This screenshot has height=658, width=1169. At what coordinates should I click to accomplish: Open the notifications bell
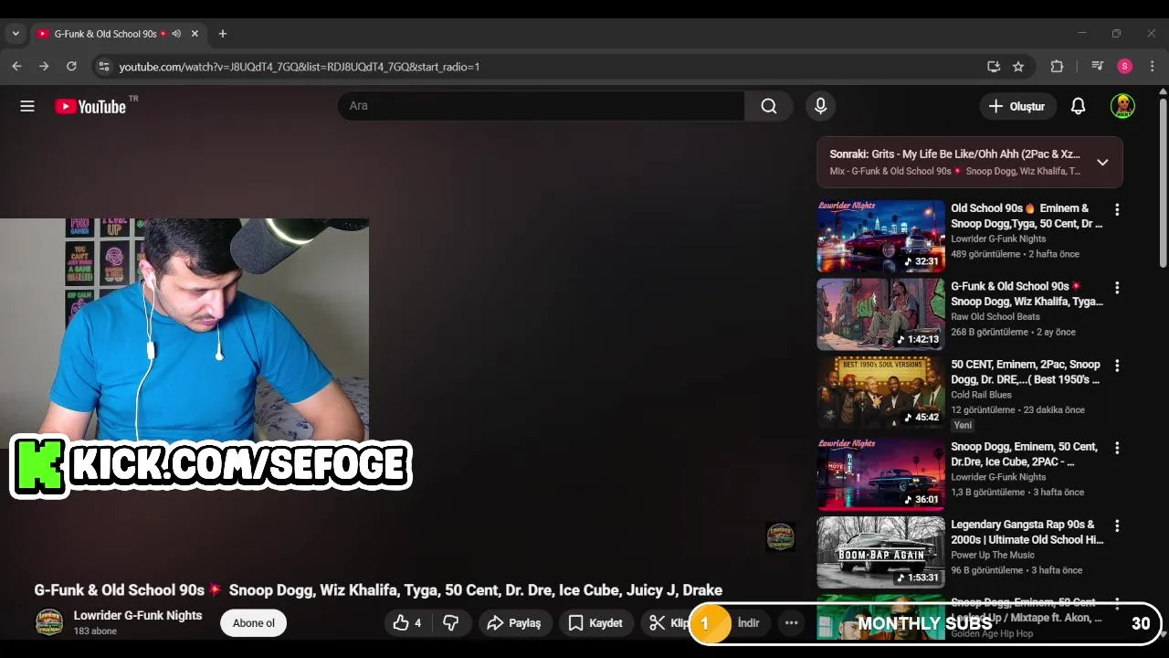tap(1078, 106)
